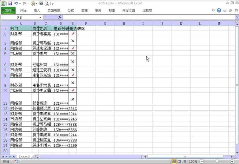
Task: Click the phone cell 138****7788
Action: click(x=65, y=124)
